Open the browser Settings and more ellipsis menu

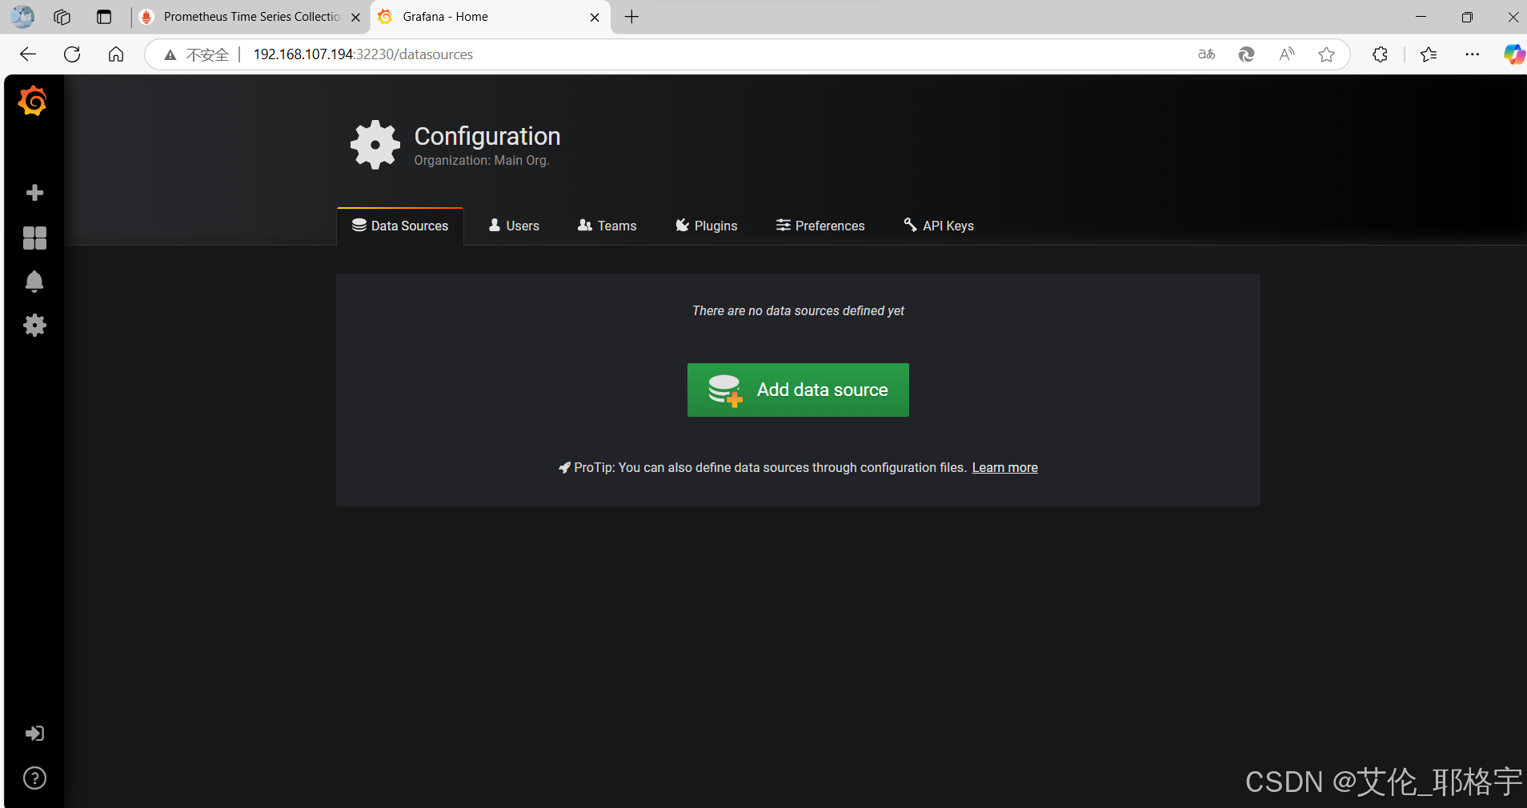(x=1472, y=54)
